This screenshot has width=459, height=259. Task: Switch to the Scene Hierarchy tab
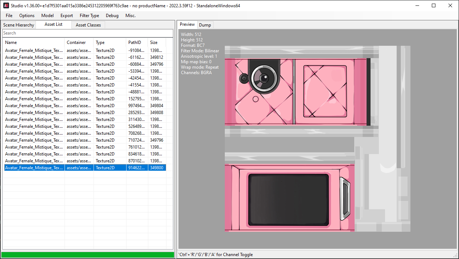point(18,25)
